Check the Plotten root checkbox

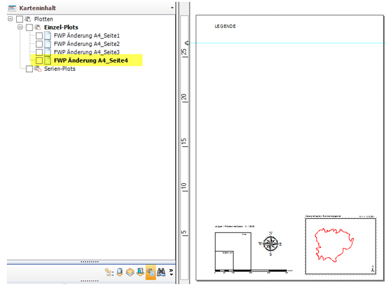pos(19,20)
